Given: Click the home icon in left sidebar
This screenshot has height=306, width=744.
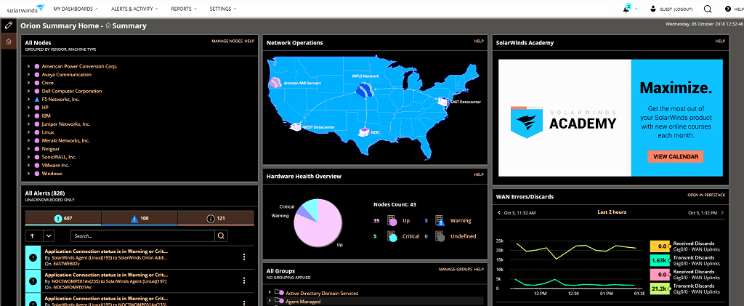Looking at the screenshot, I should (x=8, y=41).
